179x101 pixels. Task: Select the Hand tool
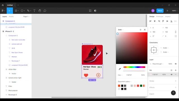click(40, 11)
